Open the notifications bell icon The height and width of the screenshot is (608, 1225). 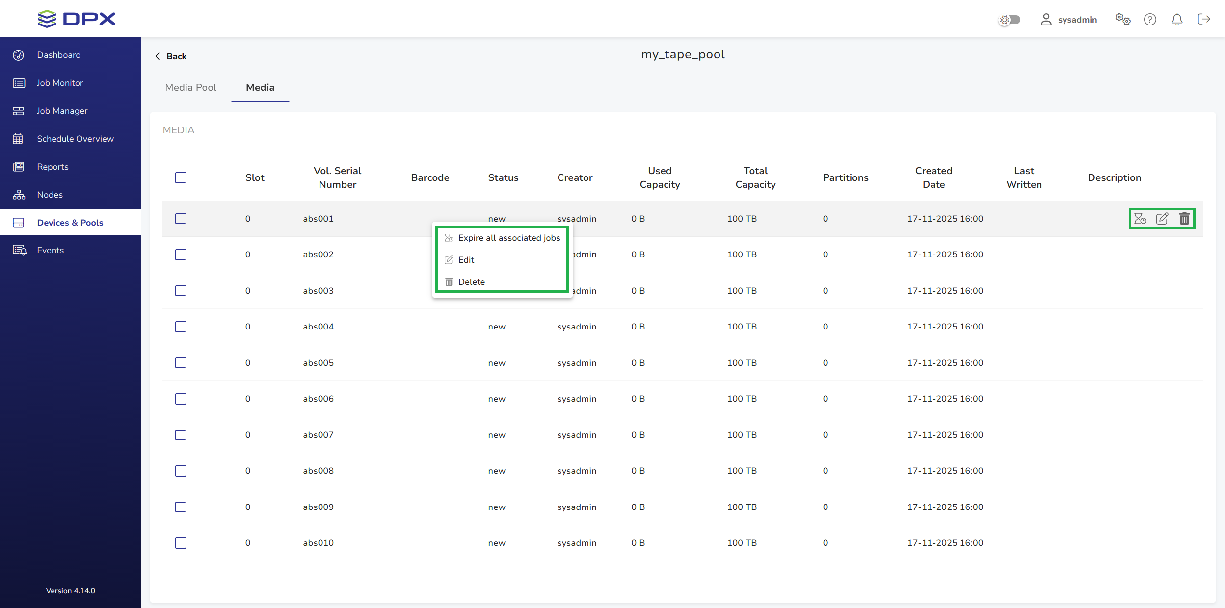click(1177, 20)
